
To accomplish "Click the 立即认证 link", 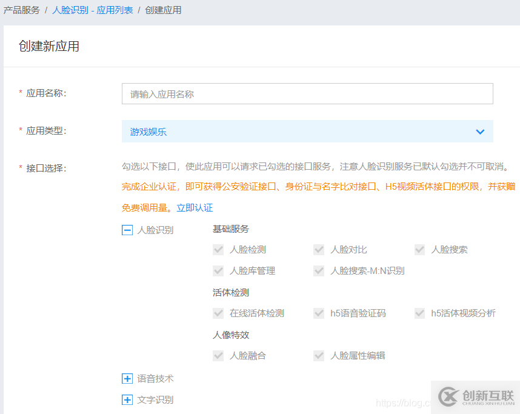I will [195, 206].
